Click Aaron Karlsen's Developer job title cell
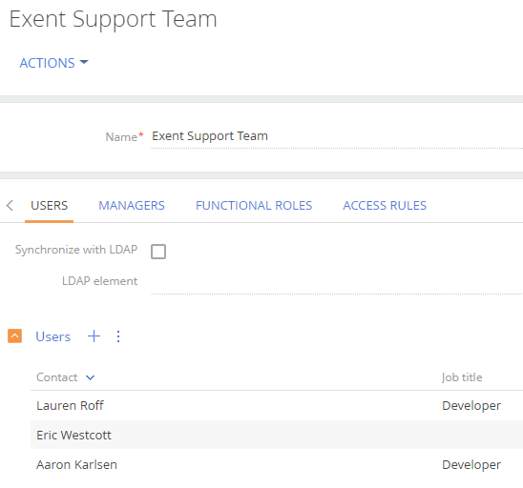 click(471, 465)
